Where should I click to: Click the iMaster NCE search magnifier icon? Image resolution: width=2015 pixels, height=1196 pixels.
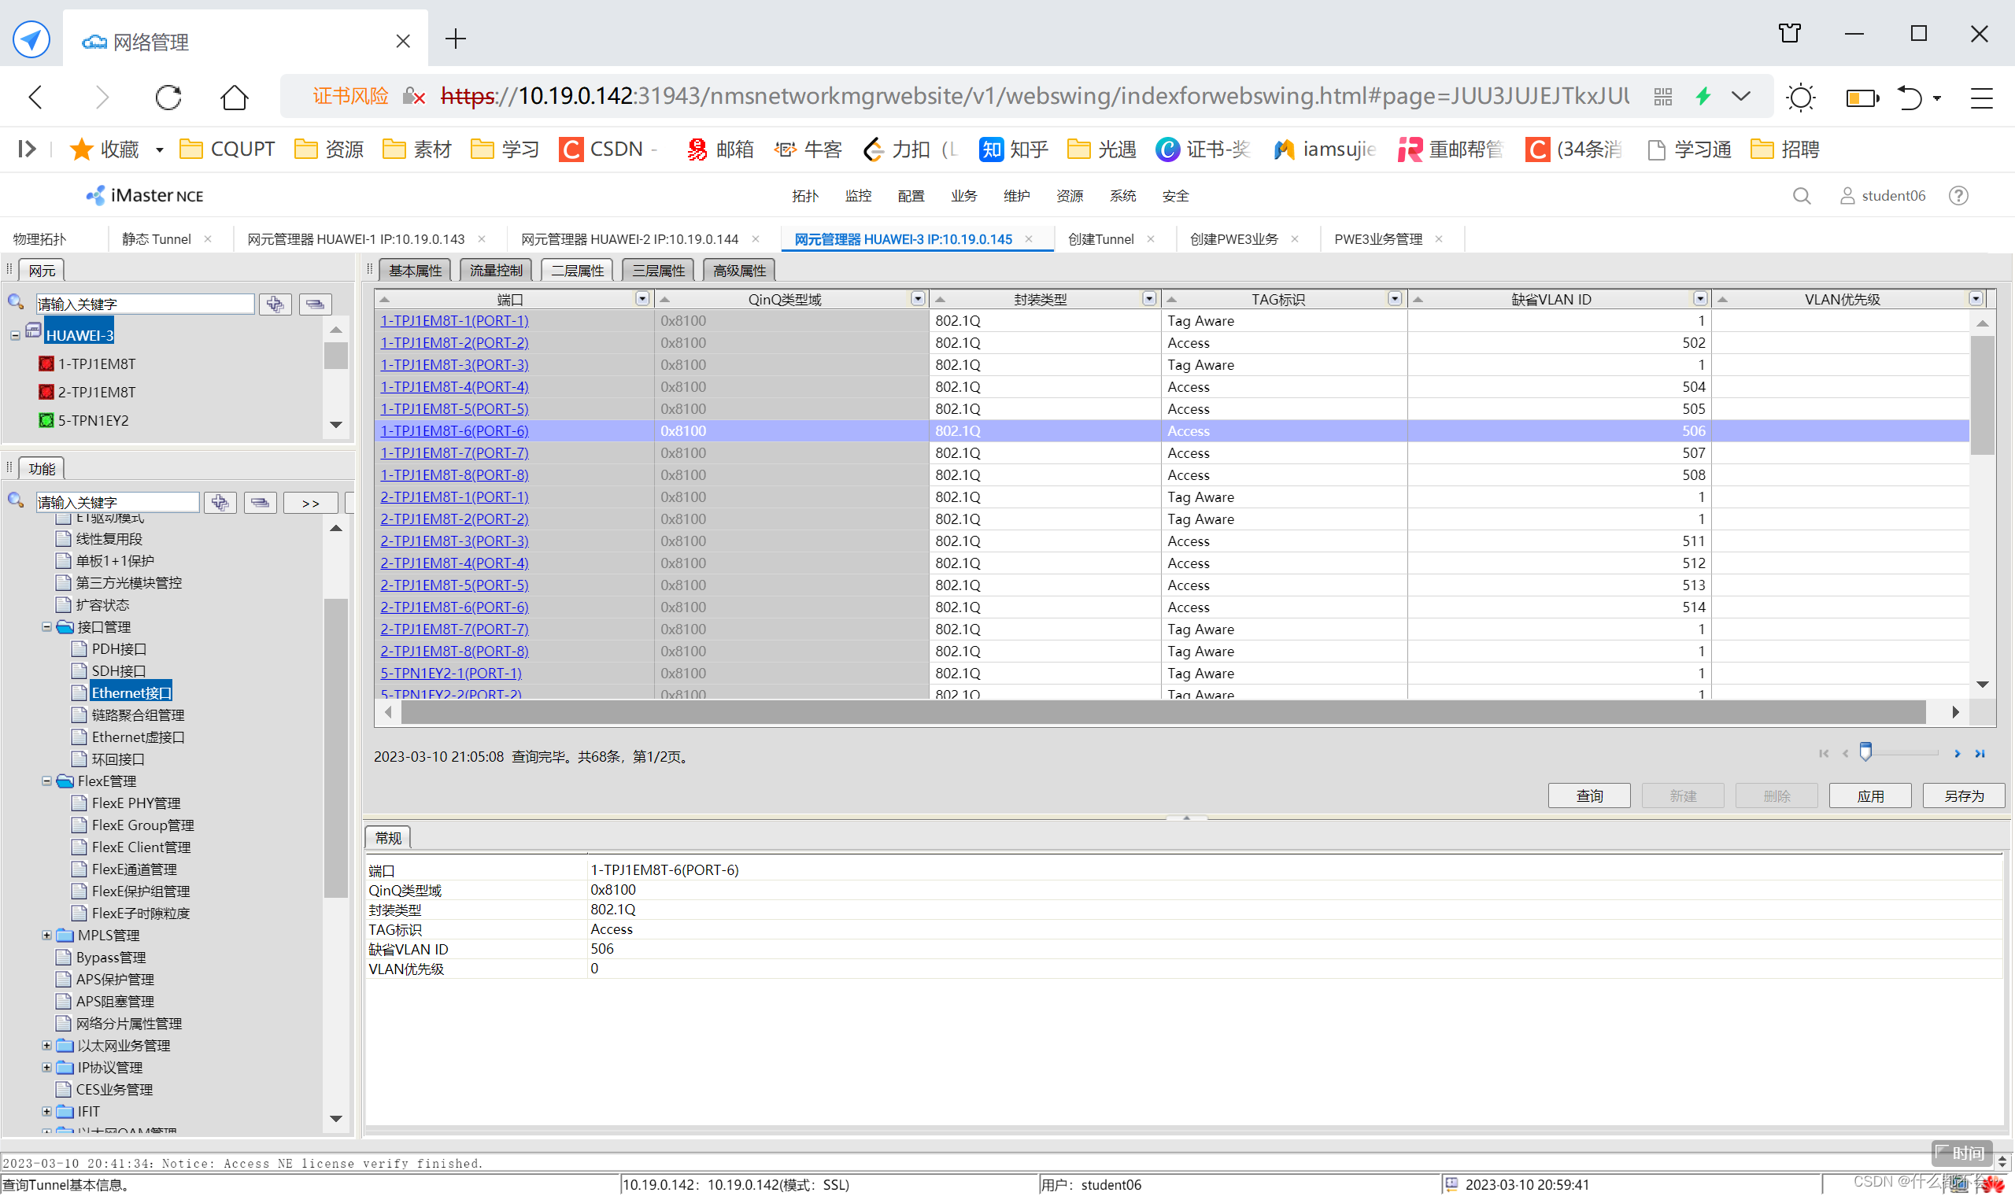click(1802, 196)
